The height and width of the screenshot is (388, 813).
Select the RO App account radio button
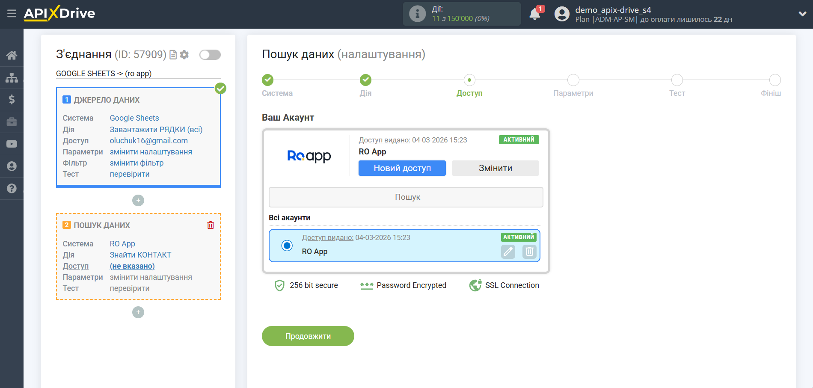(x=287, y=246)
